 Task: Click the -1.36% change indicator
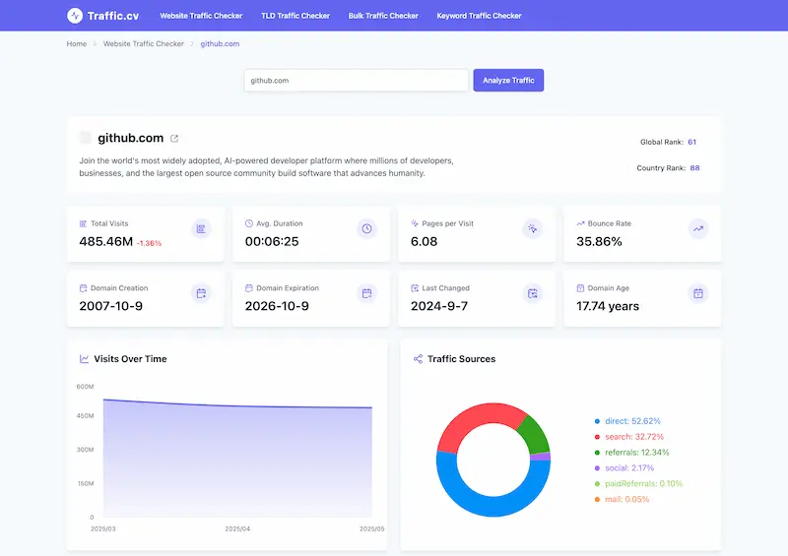pos(150,243)
